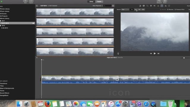Select the clip in the timeline
Image resolution: width=190 pixels, height=107 pixels.
[116, 80]
